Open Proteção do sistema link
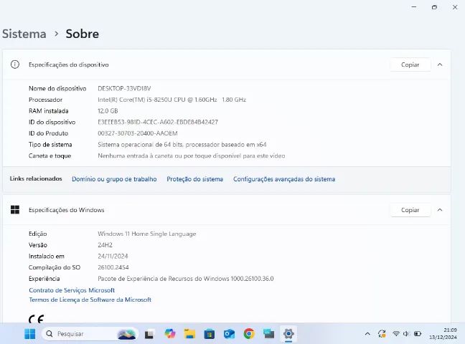Screen dimensions: 465x344 pyautogui.click(x=195, y=179)
